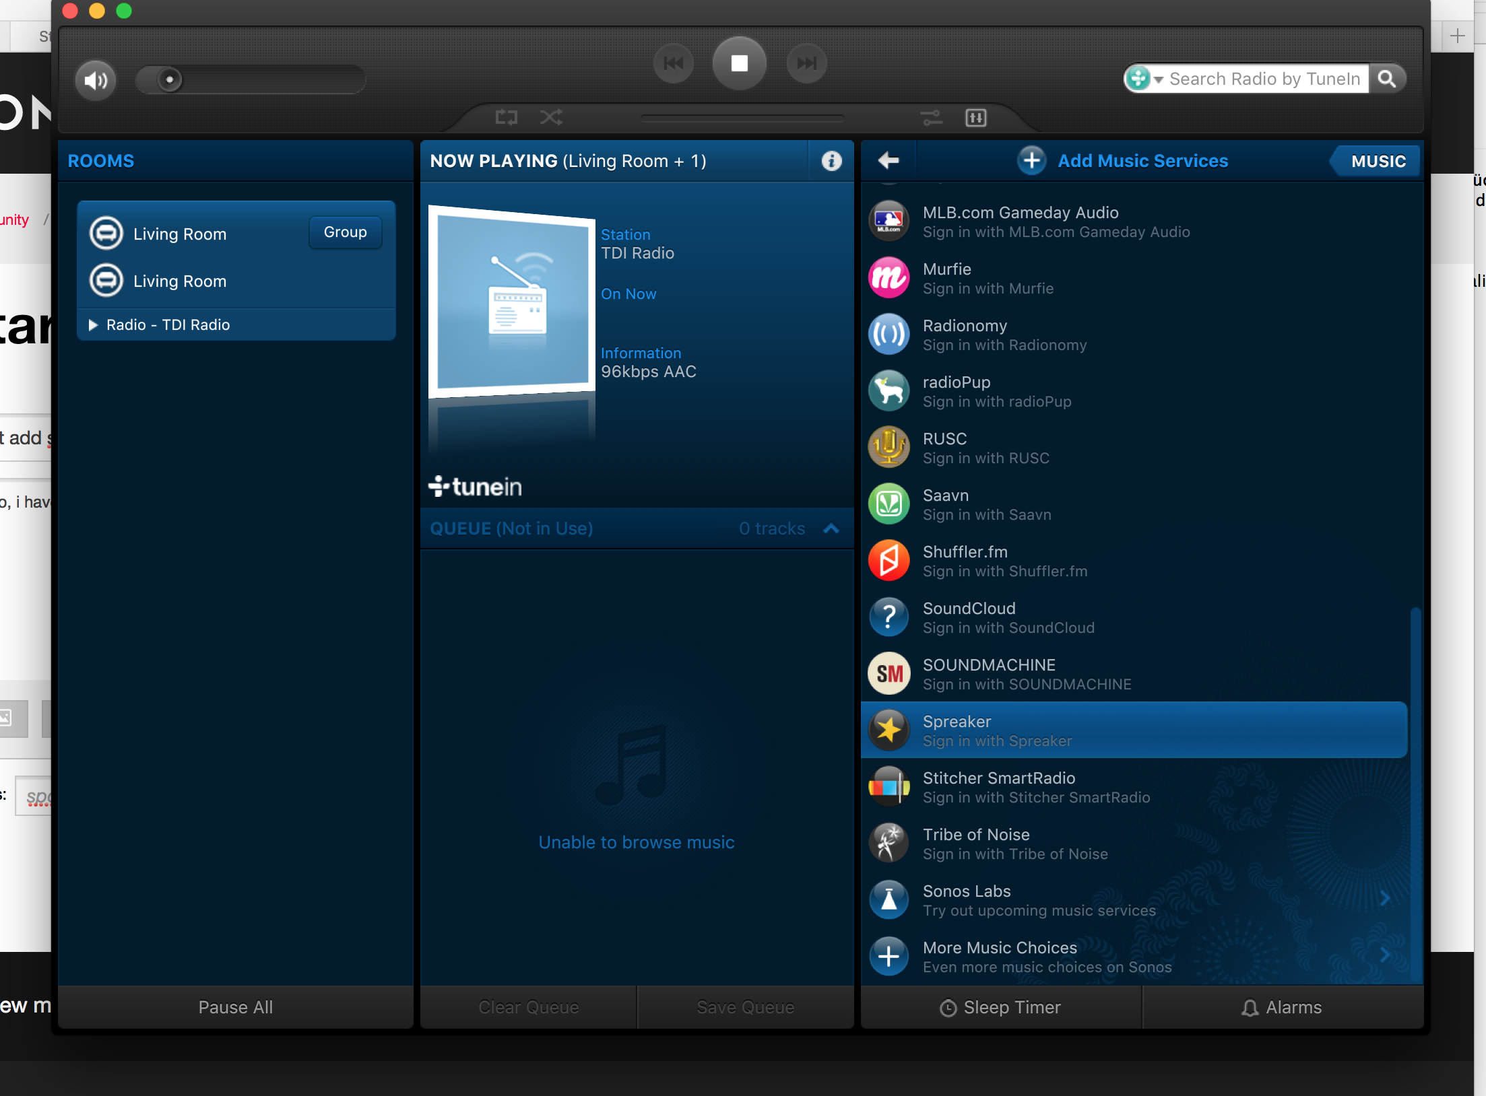Select the second Living Room entry
The image size is (1486, 1096).
(179, 281)
